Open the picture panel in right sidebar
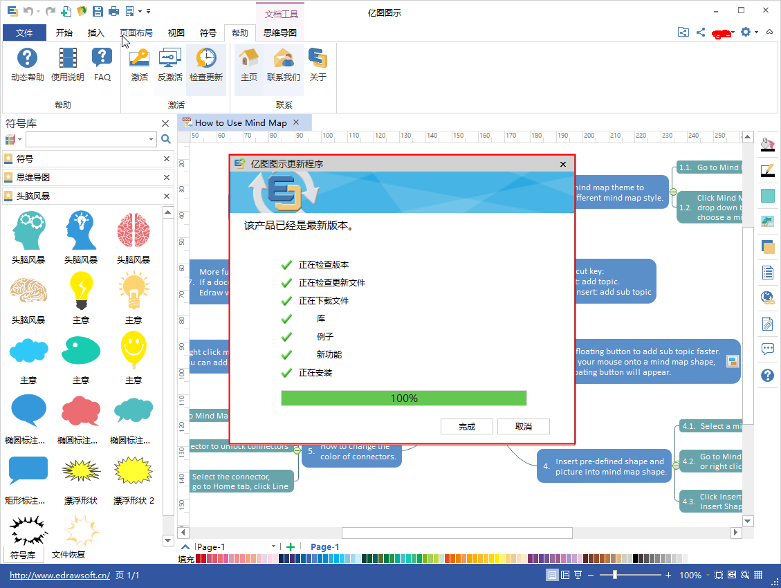Viewport: 781px width, 588px height. pos(768,221)
